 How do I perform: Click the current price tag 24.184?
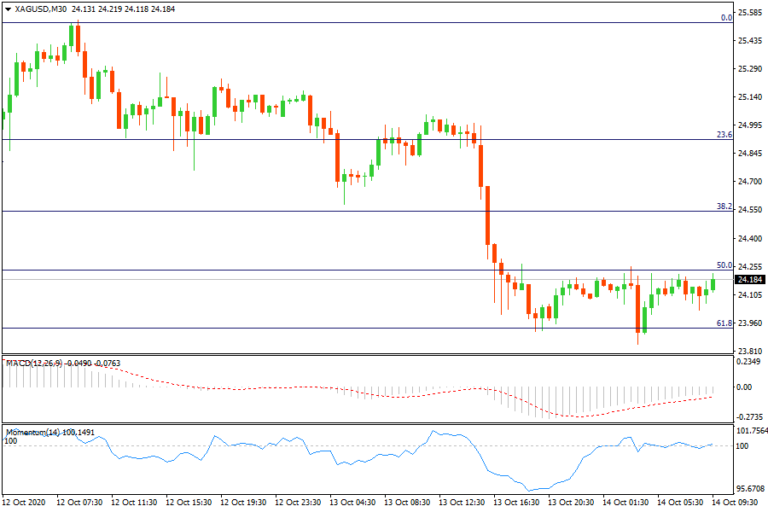[749, 279]
